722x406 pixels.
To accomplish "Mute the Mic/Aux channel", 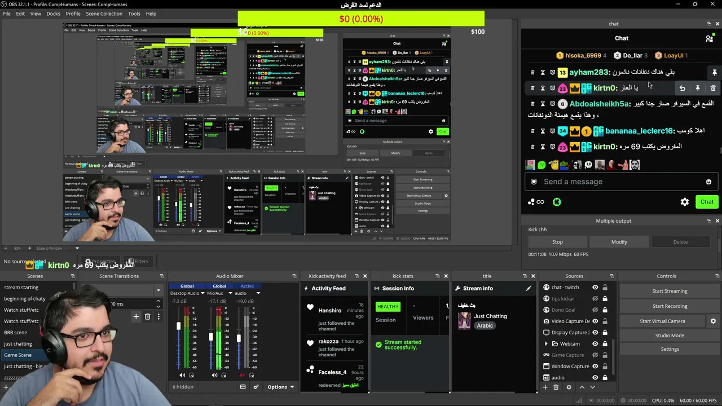I will tap(214, 376).
